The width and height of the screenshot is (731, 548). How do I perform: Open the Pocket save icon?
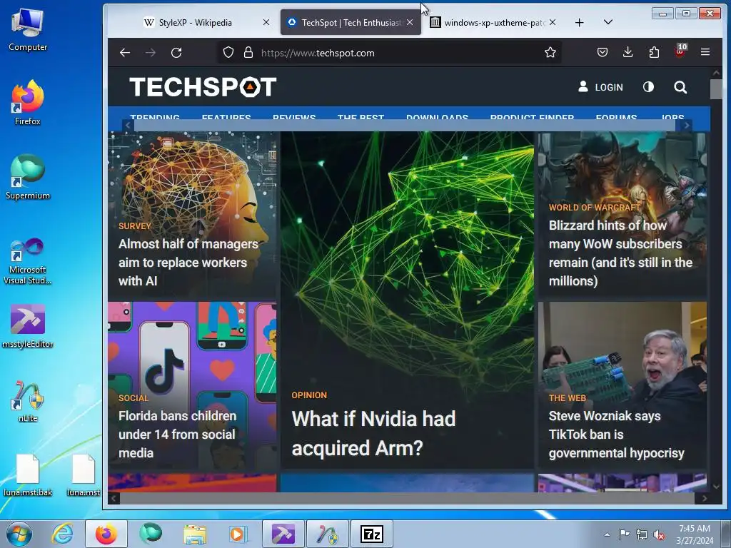pos(602,52)
